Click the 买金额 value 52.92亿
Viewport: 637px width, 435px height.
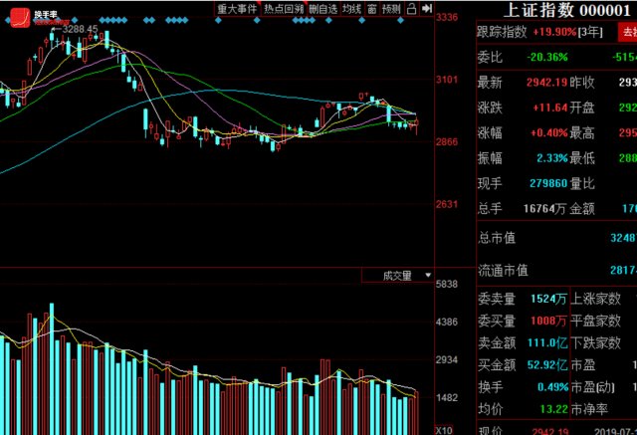tap(547, 364)
